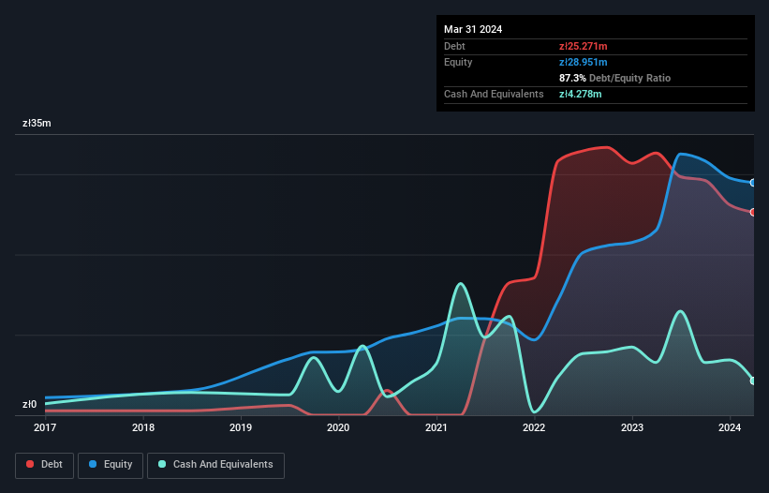This screenshot has height=493, width=769.
Task: Click the Equity row label in tooltip
Action: point(458,62)
